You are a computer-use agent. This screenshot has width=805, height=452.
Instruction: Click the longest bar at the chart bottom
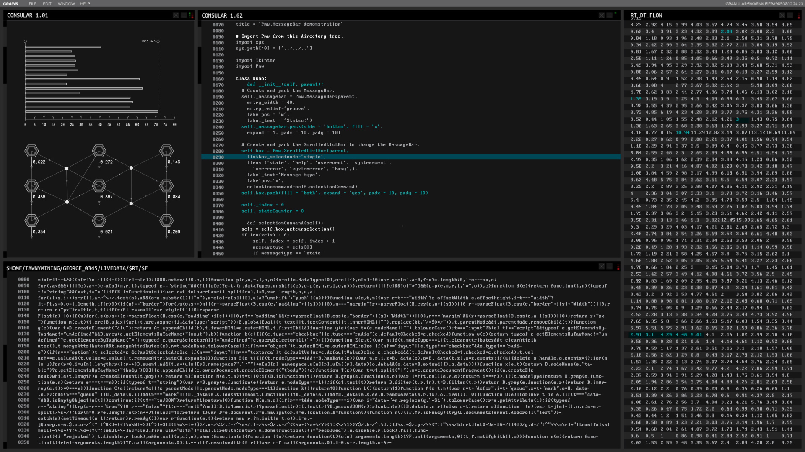91,111
